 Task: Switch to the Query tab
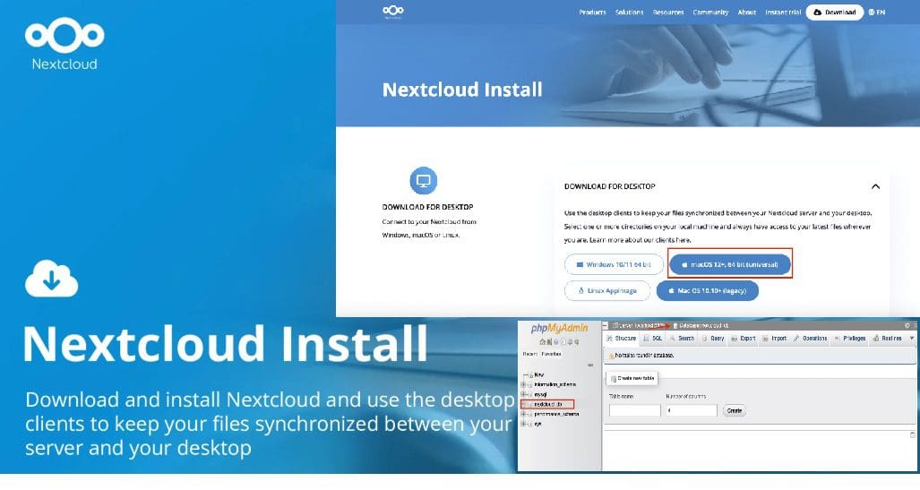click(x=713, y=339)
